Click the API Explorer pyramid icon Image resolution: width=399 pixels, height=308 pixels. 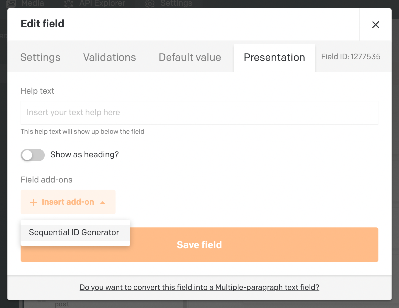pos(68,4)
